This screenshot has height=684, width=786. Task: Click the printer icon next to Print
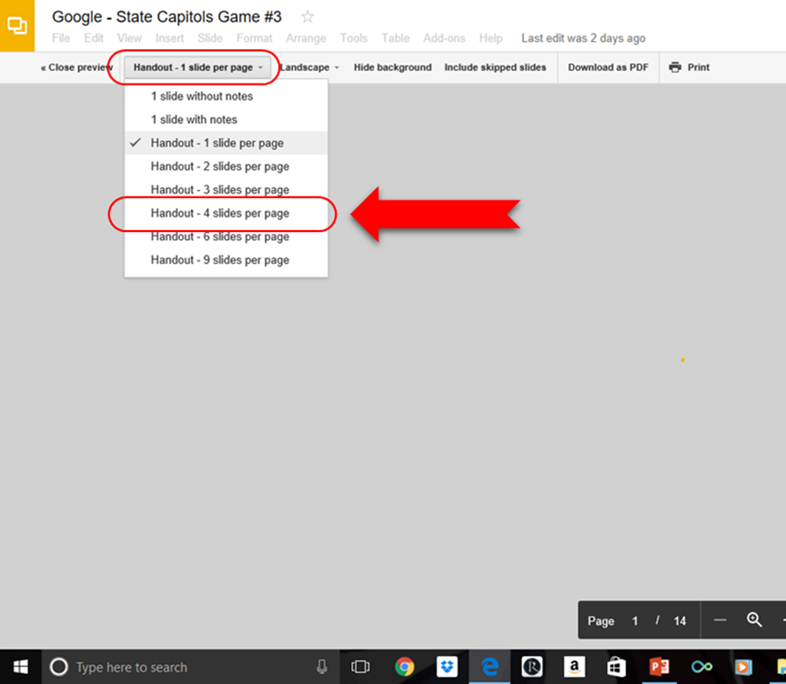[675, 67]
